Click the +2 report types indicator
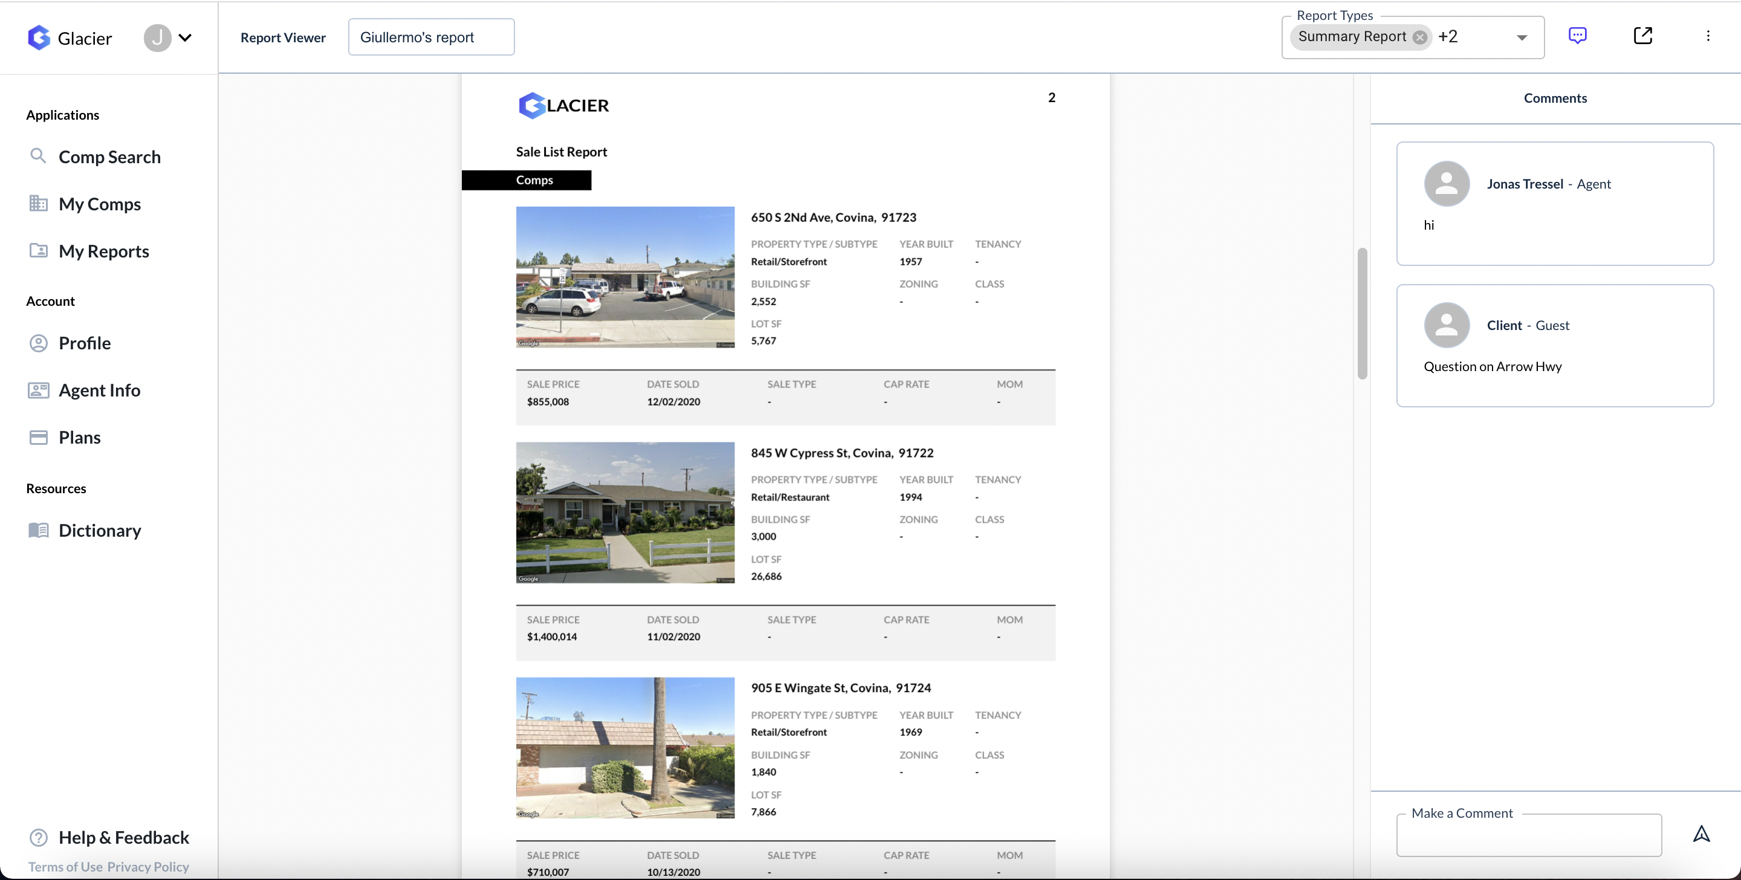The image size is (1741, 880). coord(1448,36)
